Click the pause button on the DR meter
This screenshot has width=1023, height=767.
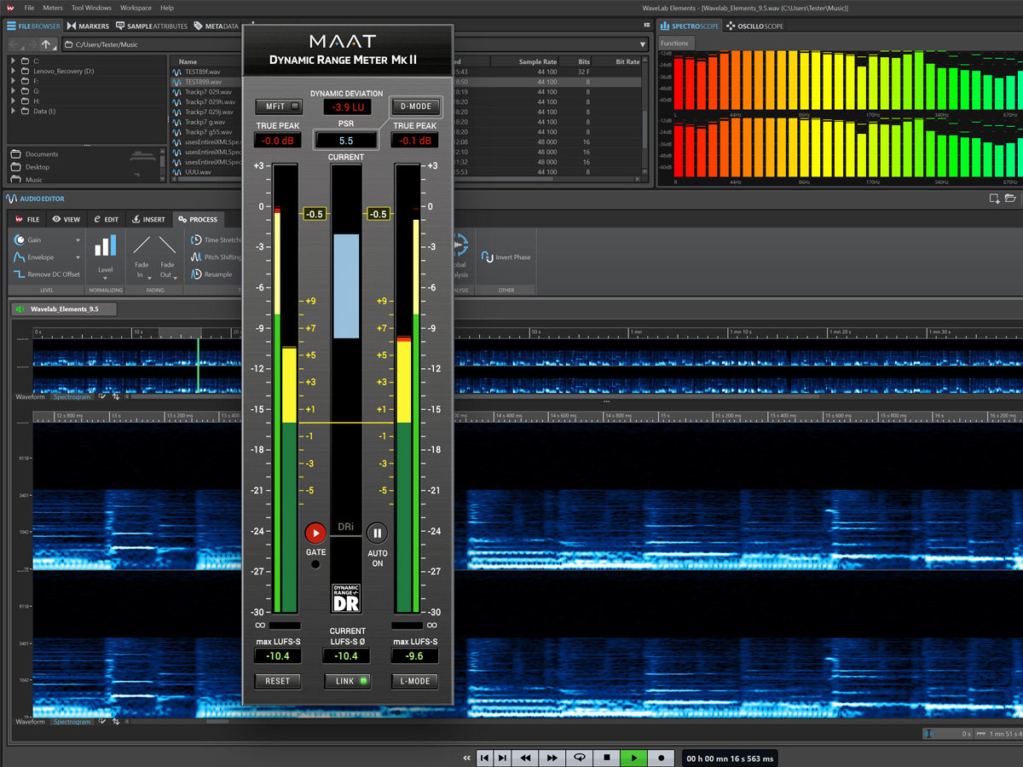[377, 533]
